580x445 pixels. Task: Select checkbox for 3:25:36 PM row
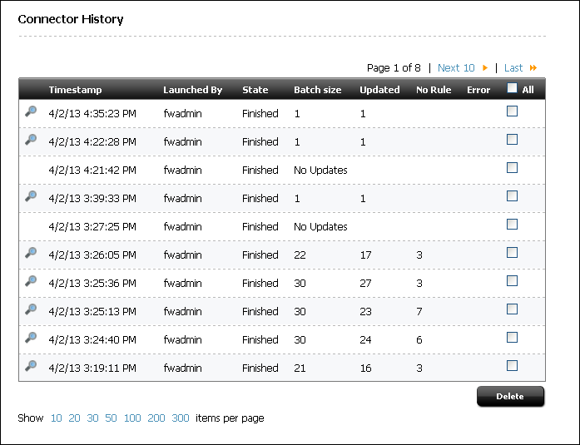coord(512,281)
